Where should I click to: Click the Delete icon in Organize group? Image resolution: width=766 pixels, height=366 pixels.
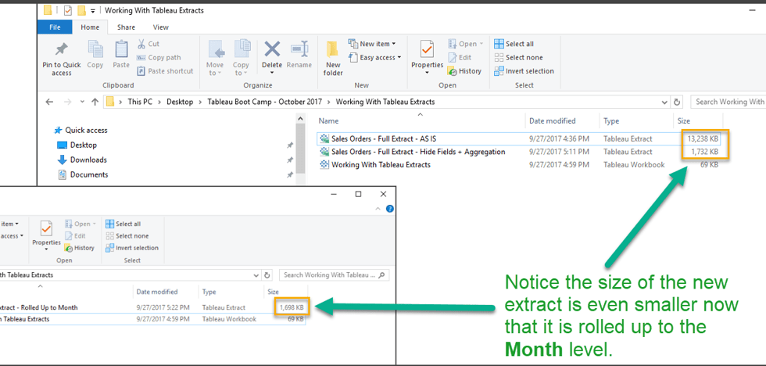tap(272, 52)
